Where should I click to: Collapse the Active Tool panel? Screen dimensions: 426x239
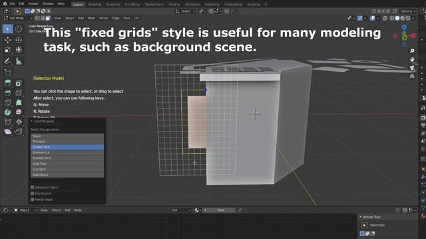pos(361,217)
